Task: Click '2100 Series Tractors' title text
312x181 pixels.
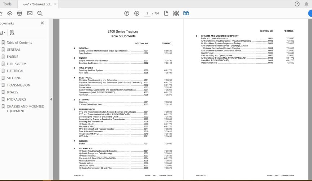Action: (123, 31)
